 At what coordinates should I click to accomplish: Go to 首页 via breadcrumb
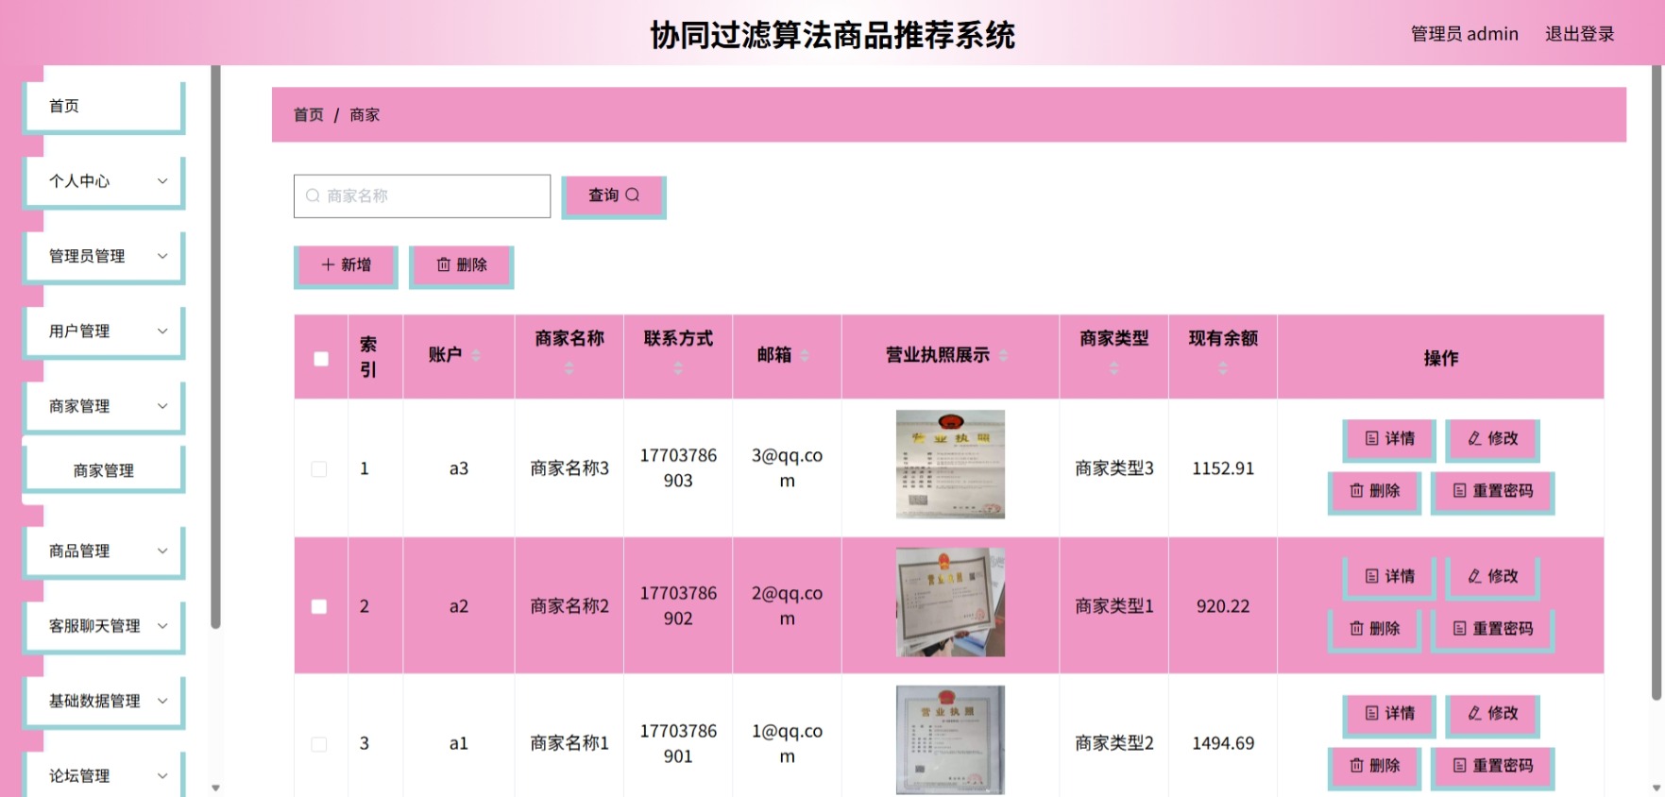[x=309, y=114]
